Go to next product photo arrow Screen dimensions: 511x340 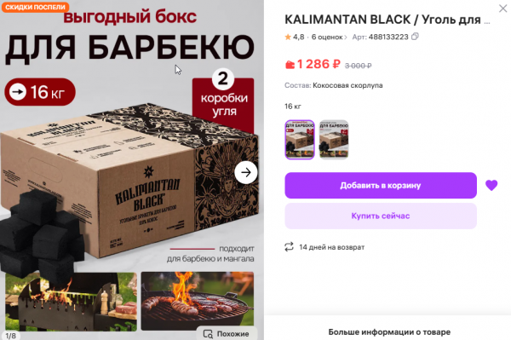[246, 172]
